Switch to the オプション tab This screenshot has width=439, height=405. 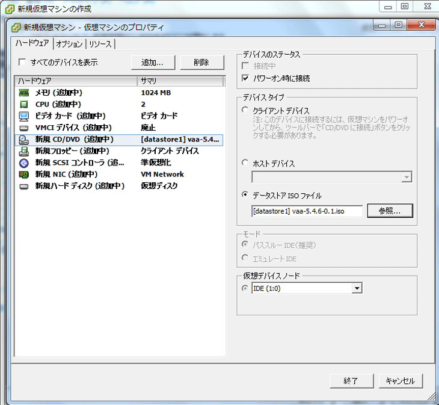(69, 44)
